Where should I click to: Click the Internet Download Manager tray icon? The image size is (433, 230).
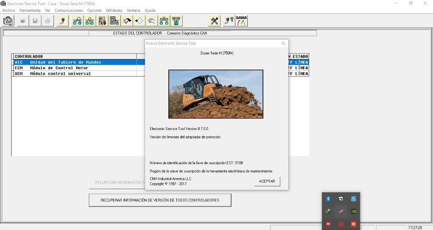[x=328, y=211]
